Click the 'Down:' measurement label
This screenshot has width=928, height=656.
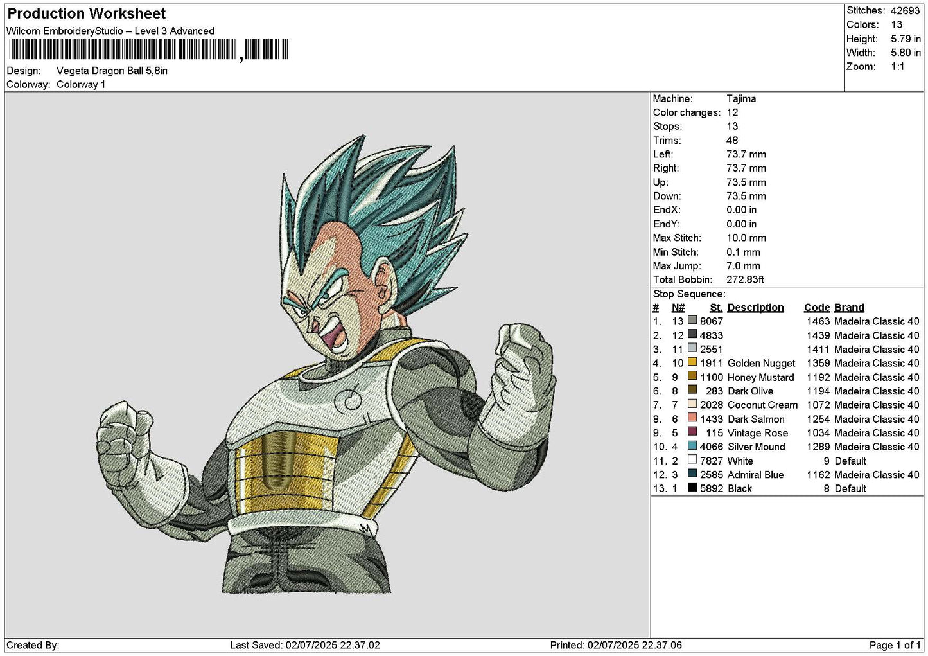point(667,196)
